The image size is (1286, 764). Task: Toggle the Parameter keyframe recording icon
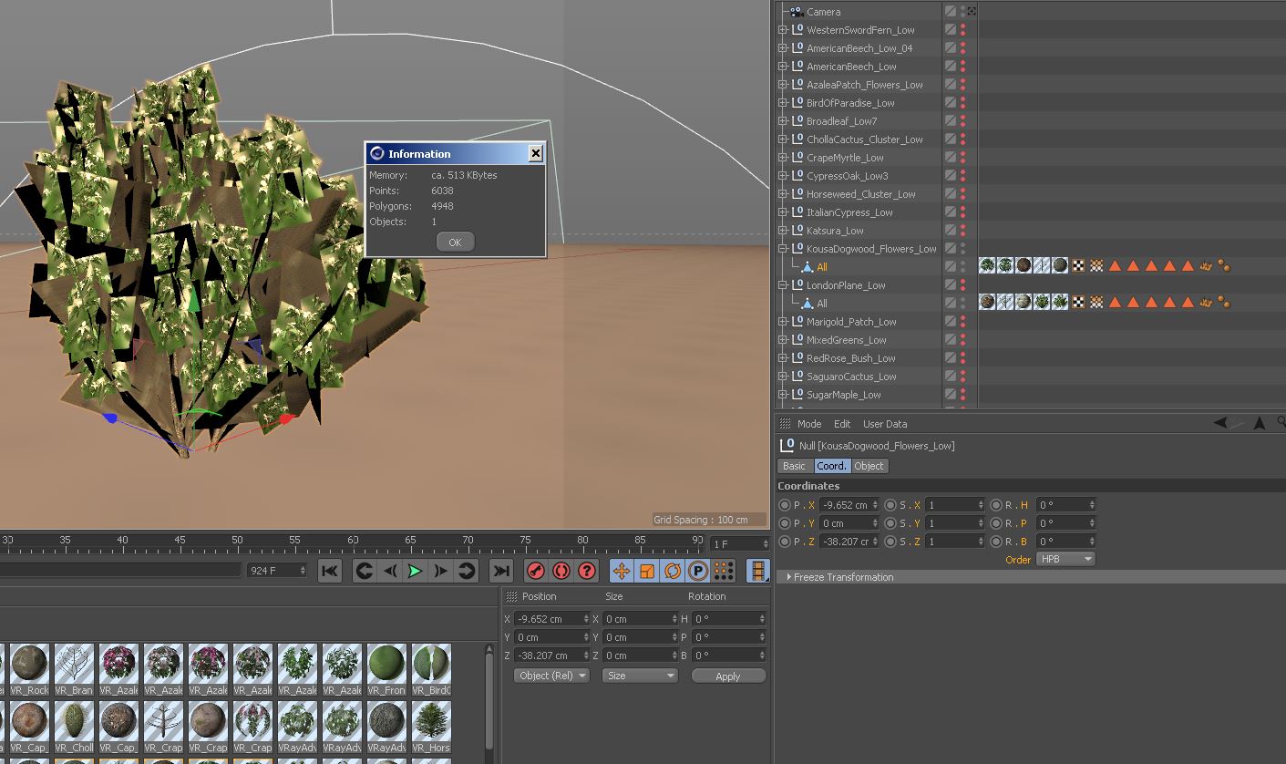[698, 571]
